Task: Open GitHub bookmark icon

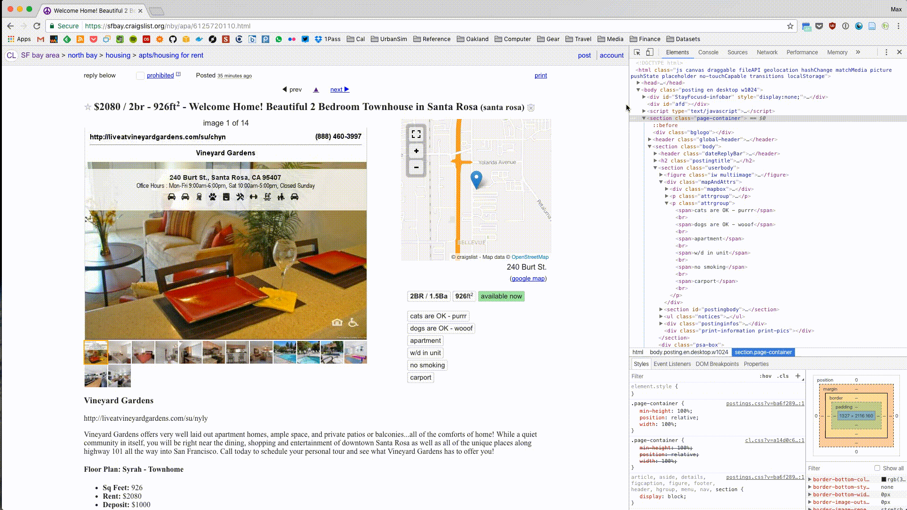Action: tap(173, 39)
